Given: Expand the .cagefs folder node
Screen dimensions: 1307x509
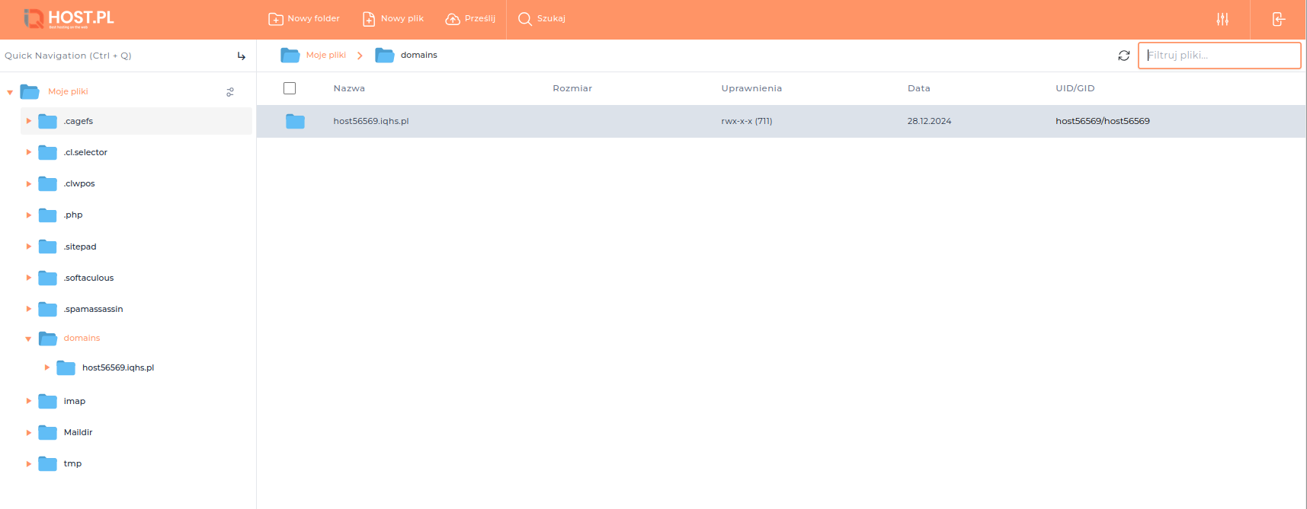Looking at the screenshot, I should click(x=28, y=121).
